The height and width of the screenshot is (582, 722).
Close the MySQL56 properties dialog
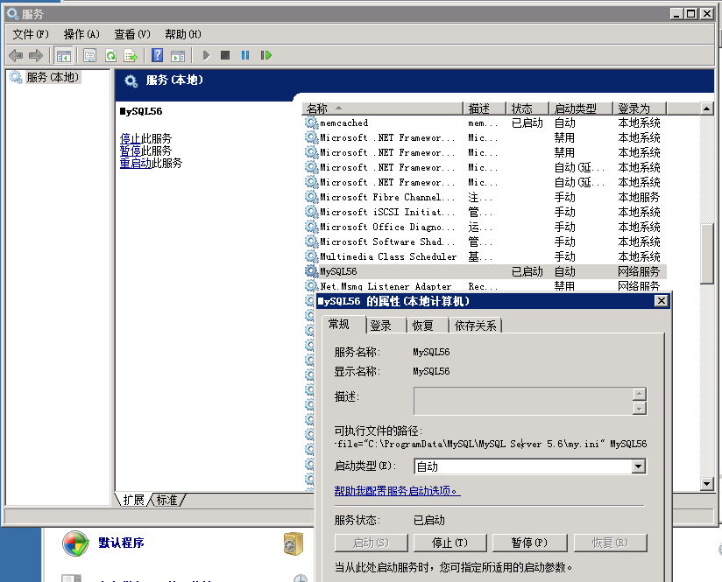[x=662, y=301]
